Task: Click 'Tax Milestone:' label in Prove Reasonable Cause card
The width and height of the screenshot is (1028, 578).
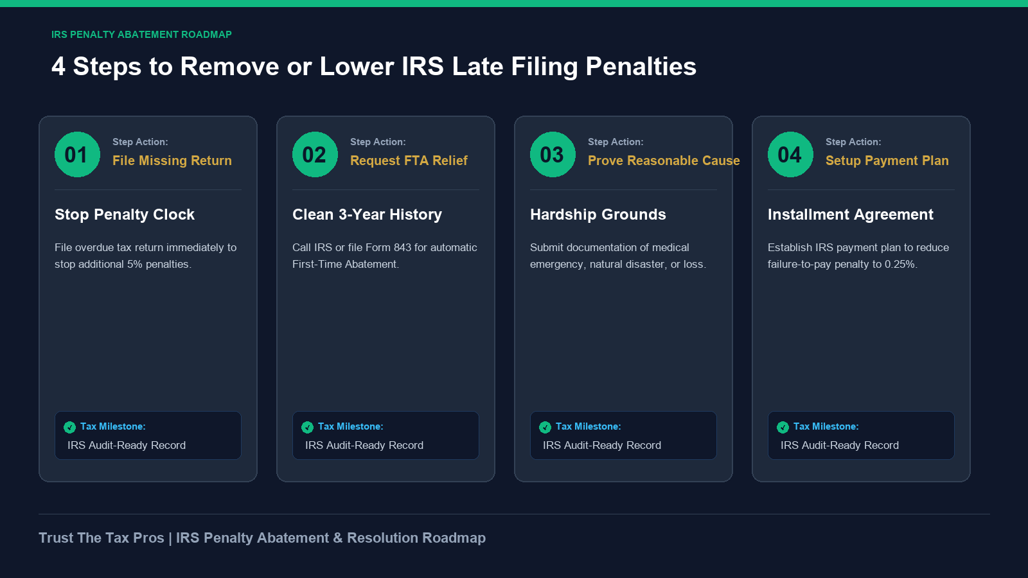Action: click(x=589, y=426)
